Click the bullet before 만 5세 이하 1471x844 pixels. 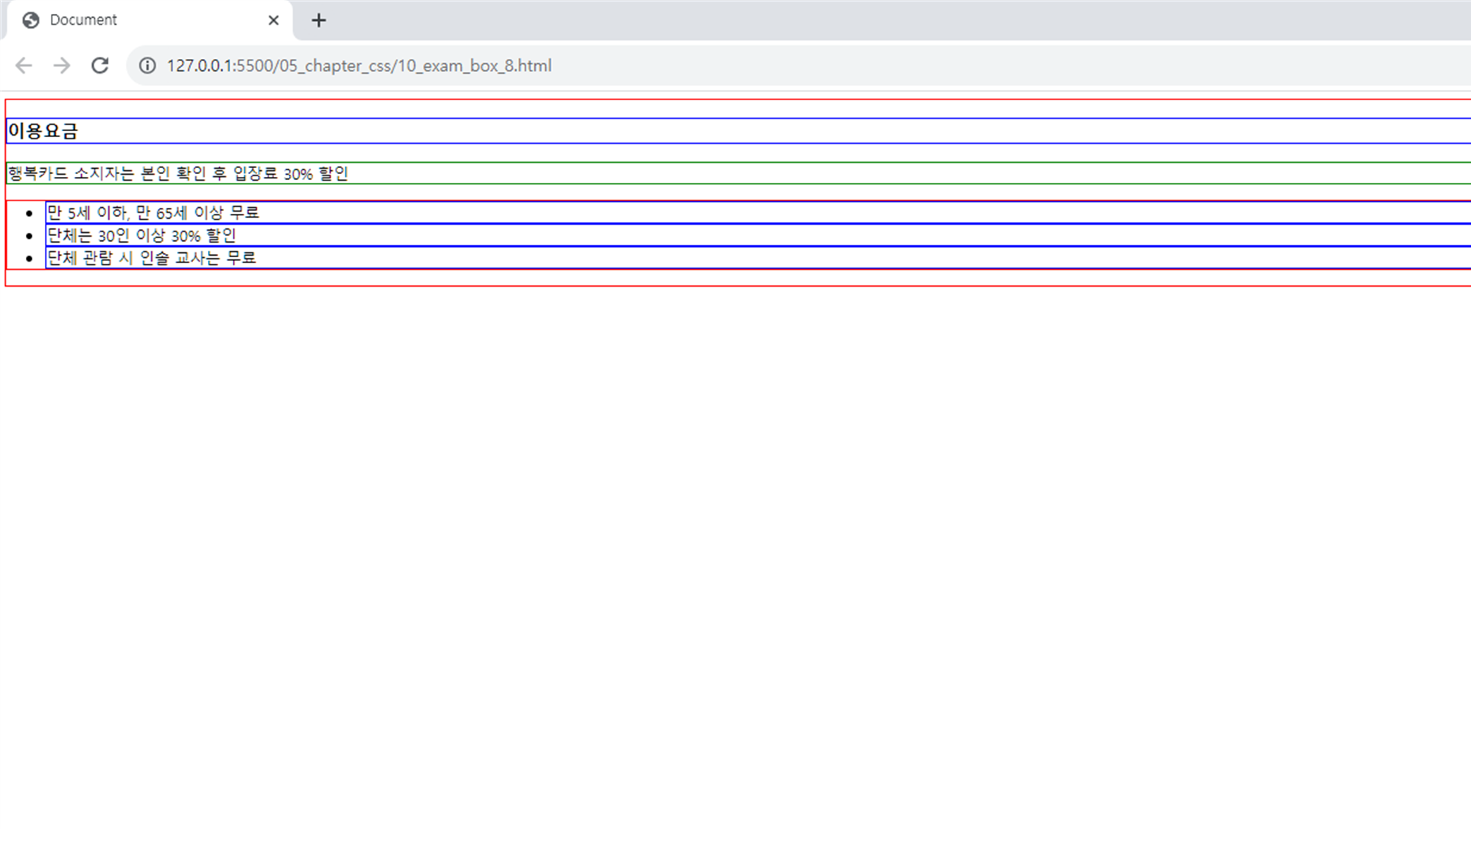pos(29,214)
